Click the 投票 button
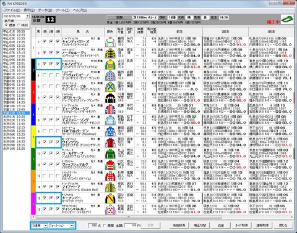This screenshot has width=297, height=233. tap(151, 225)
